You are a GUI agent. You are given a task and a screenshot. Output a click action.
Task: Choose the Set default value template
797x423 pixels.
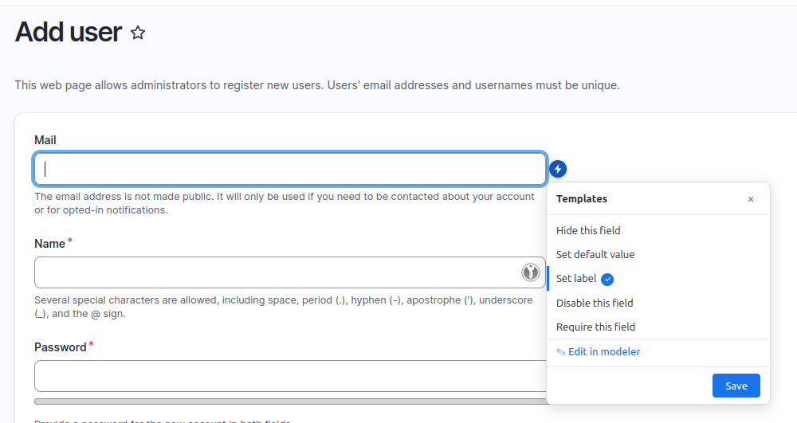coord(595,255)
